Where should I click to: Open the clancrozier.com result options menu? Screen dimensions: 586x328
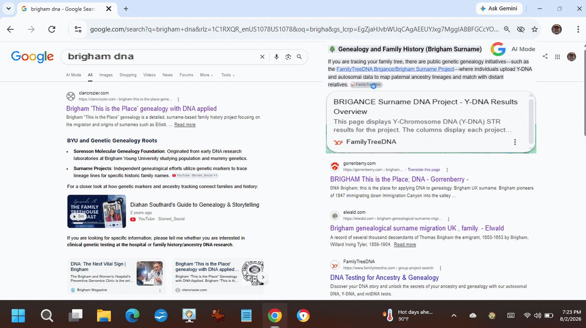tap(178, 99)
